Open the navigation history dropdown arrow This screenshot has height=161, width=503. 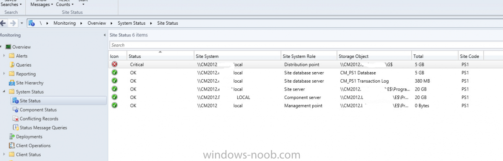pos(22,23)
